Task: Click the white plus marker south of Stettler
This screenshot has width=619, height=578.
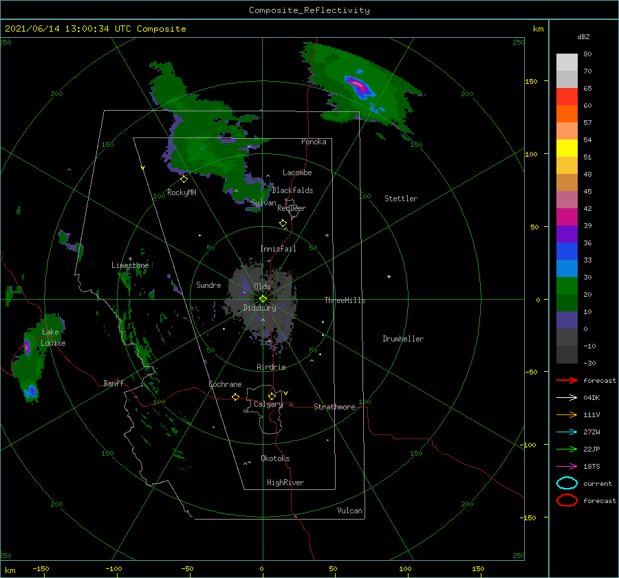Action: pyautogui.click(x=389, y=276)
